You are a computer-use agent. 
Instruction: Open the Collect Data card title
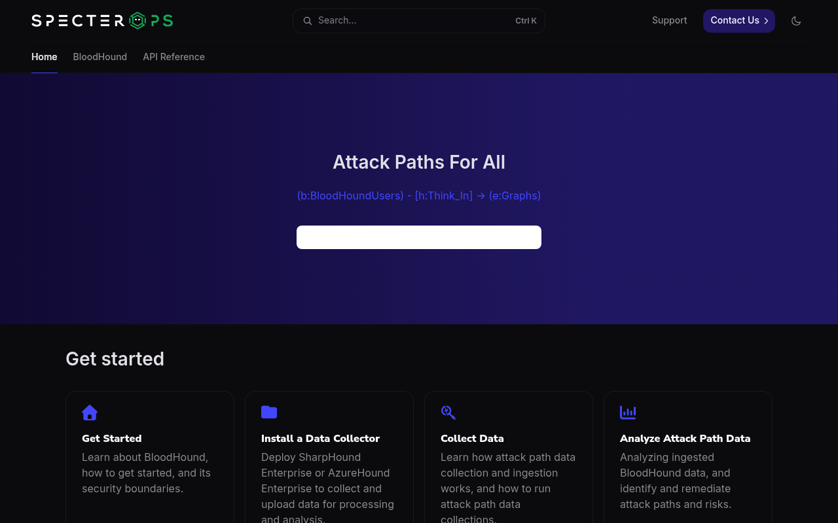[472, 439]
